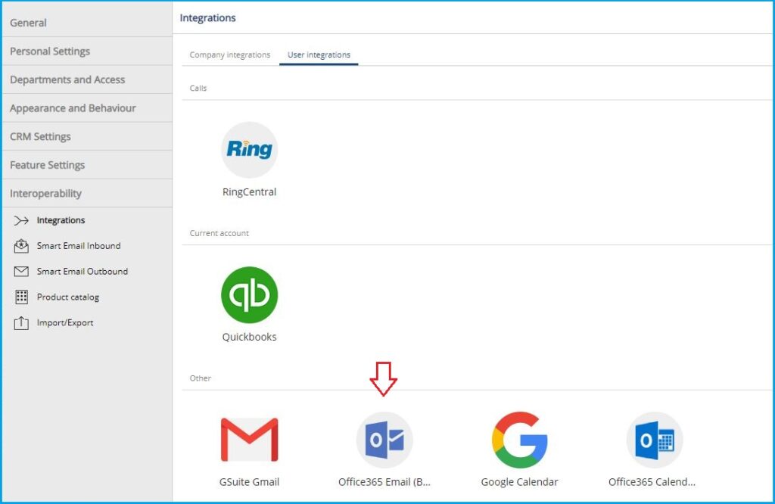Open the Google Calendar integration icon

[519, 440]
